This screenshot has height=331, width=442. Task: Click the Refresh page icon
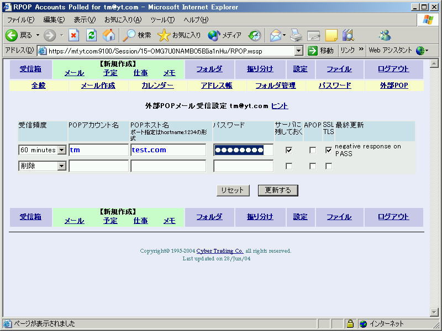[91, 35]
